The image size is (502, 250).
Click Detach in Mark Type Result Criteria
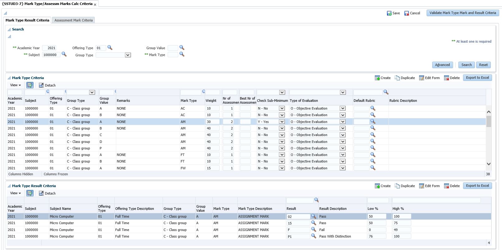tap(47, 193)
